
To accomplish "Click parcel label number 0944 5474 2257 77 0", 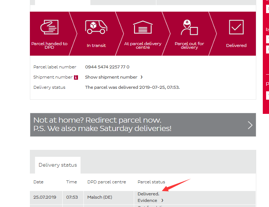I will click(107, 67).
